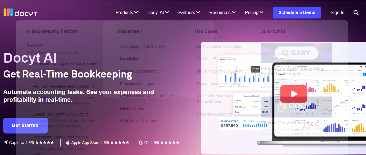Click the Get Started button

click(x=25, y=125)
